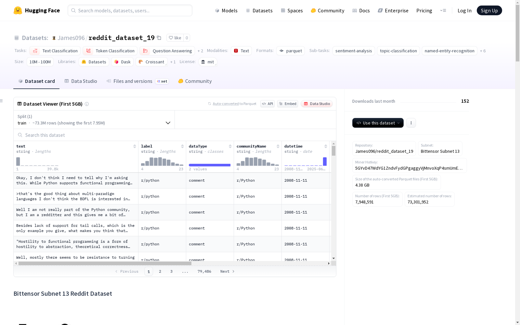
Task: Click James096 user avatar icon
Action: coord(54,38)
